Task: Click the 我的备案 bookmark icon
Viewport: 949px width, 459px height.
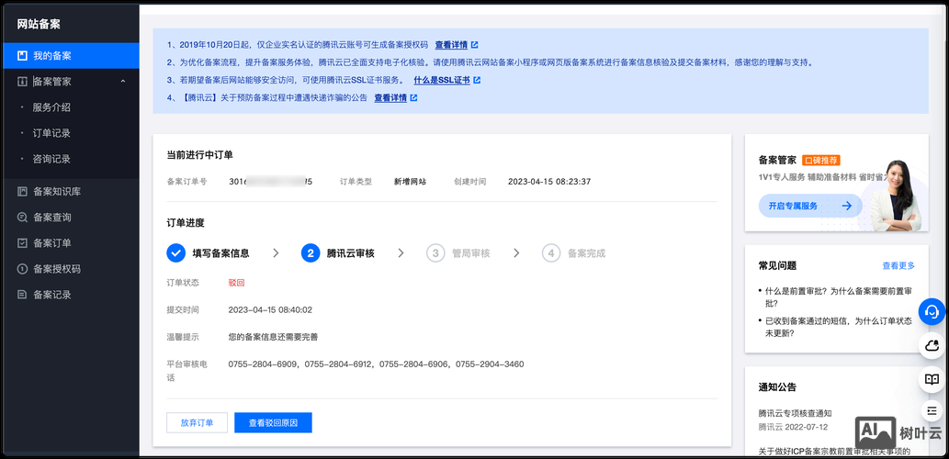Action: pyautogui.click(x=22, y=56)
